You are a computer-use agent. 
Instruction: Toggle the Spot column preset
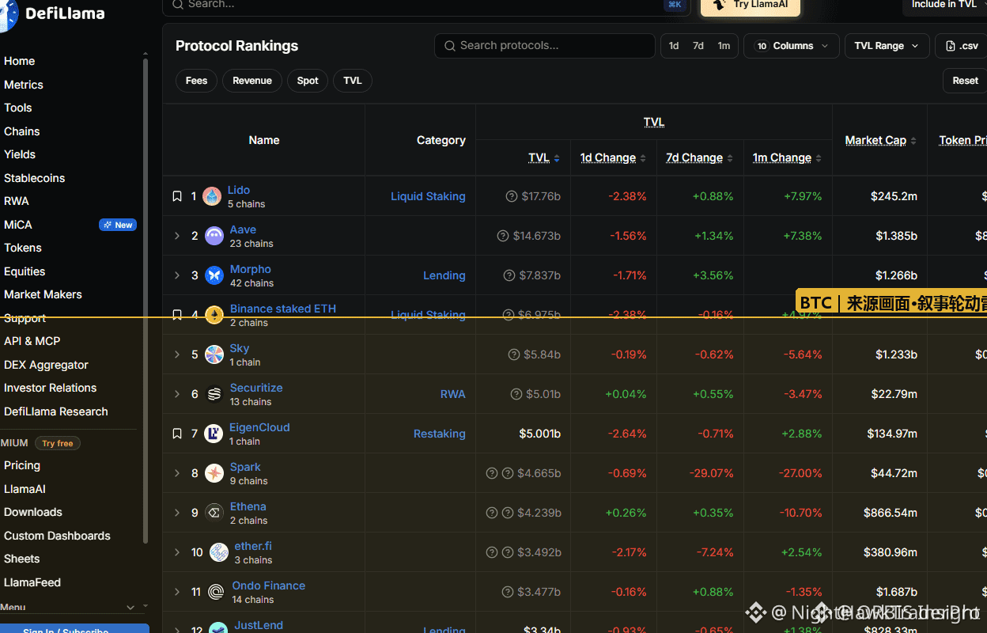tap(308, 81)
